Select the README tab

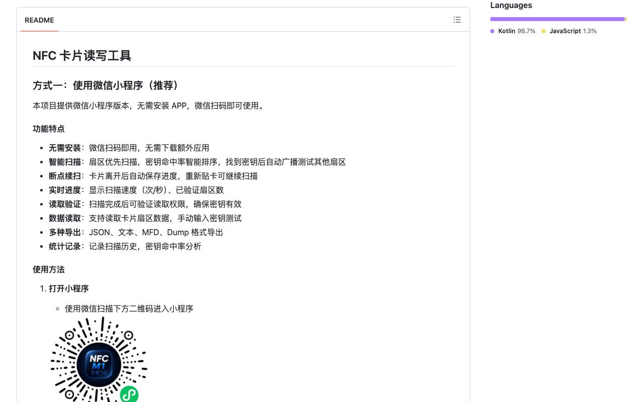(39, 20)
